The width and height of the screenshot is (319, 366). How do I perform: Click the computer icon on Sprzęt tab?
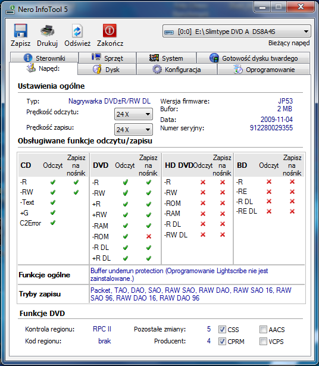pos(96,57)
